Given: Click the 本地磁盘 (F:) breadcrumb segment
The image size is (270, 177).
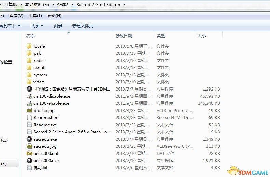Looking at the screenshot, I should (37, 5).
